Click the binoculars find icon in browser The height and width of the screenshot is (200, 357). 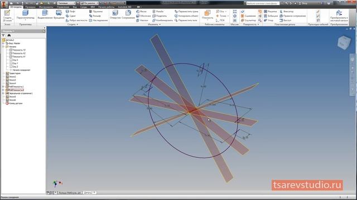pyautogui.click(x=9, y=36)
